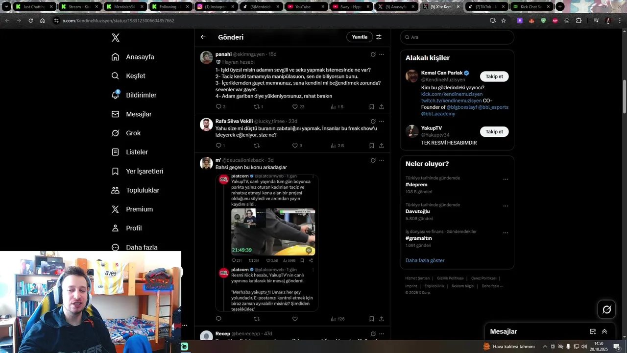Viewport: 627px width, 353px height.
Task: Open Yer İşaretleri bookmarks
Action: (x=137, y=171)
